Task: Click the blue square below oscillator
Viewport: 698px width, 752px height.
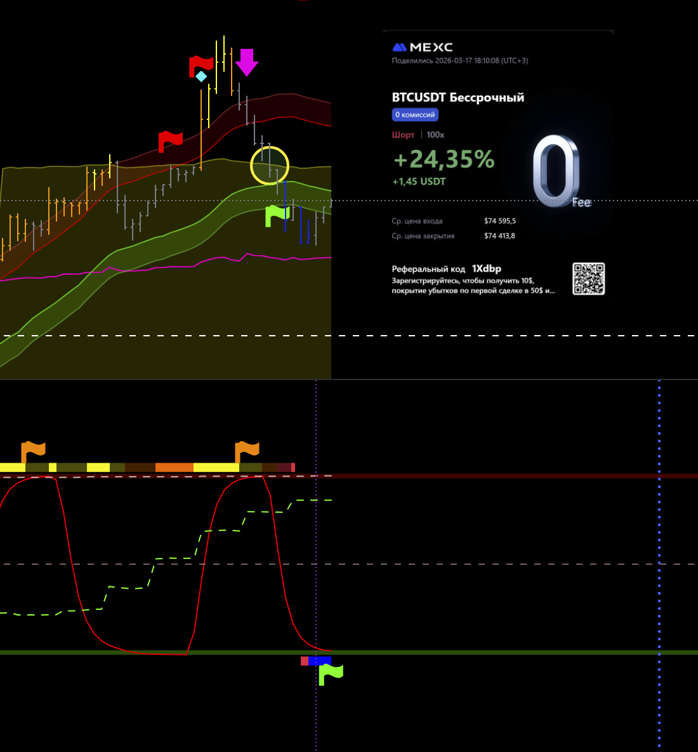Action: tap(319, 661)
